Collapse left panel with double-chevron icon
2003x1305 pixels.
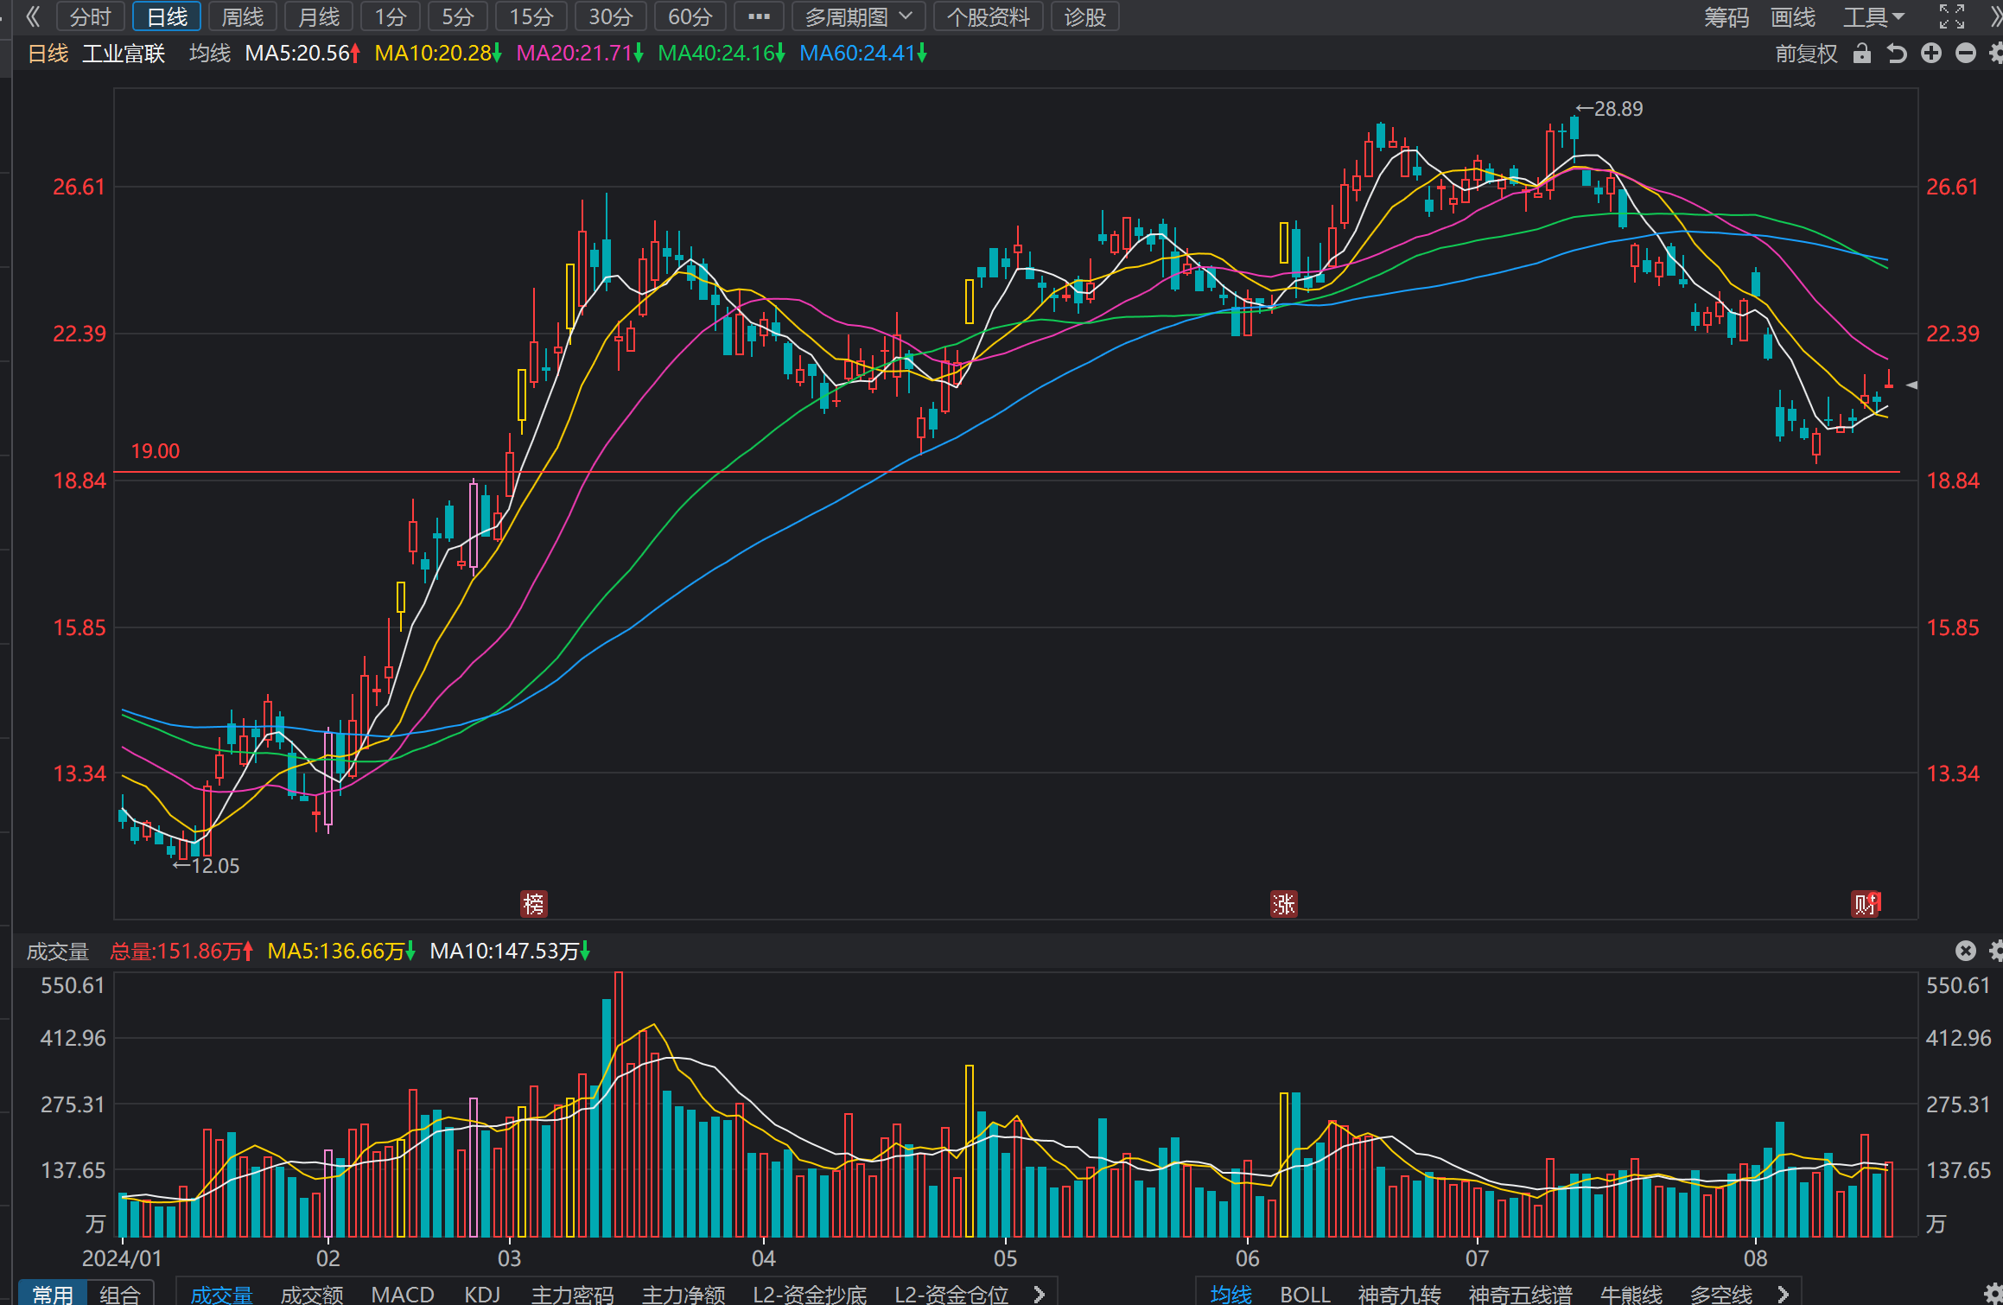pos(33,16)
